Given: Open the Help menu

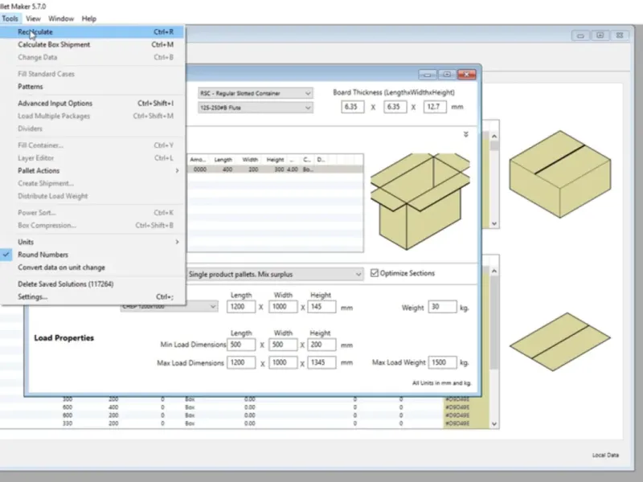Looking at the screenshot, I should tap(88, 18).
